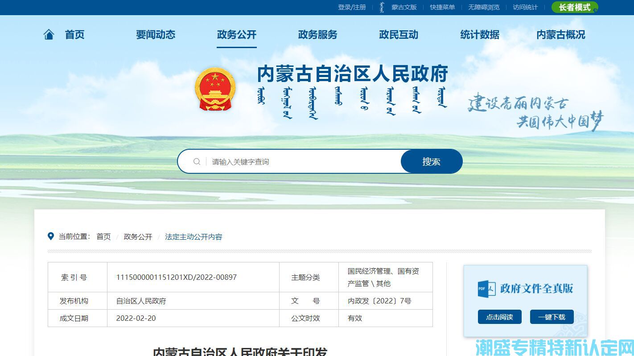This screenshot has height=356, width=634.
Task: Click the magnifier icon in search box
Action: coord(197,162)
